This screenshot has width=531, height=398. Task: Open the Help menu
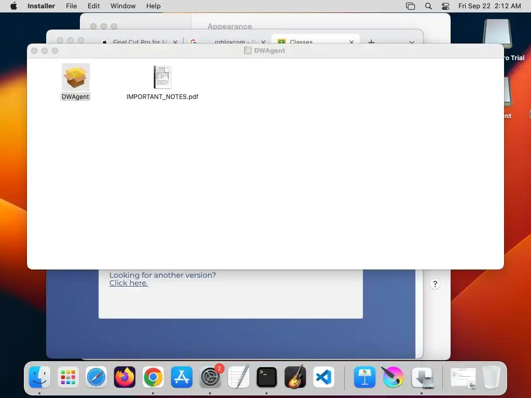click(x=153, y=6)
